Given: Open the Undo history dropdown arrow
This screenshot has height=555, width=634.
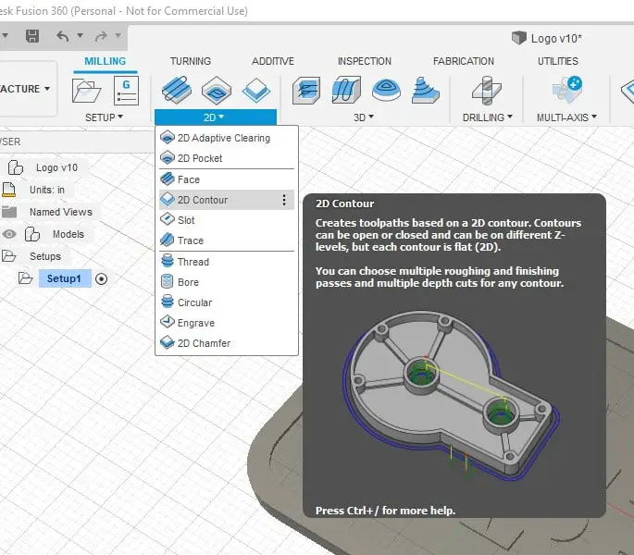Looking at the screenshot, I should (80, 35).
